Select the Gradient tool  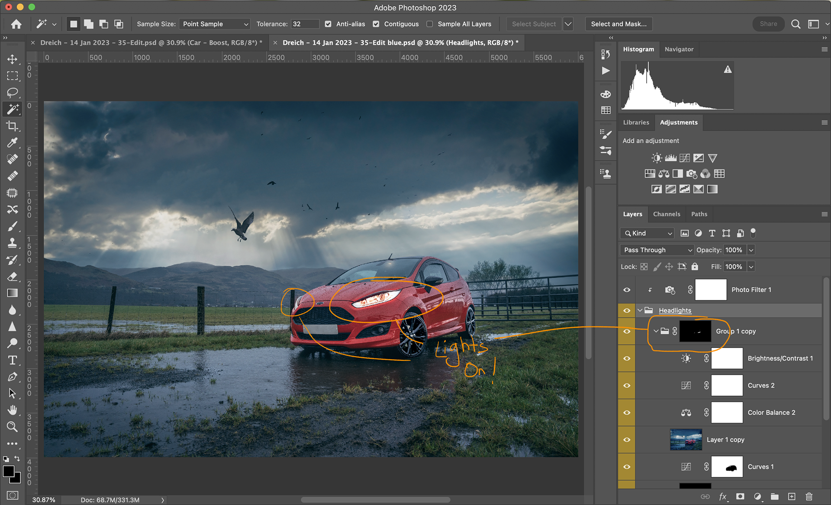pos(13,293)
